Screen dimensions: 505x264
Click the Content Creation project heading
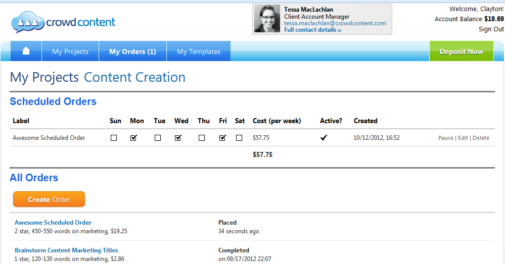(134, 78)
